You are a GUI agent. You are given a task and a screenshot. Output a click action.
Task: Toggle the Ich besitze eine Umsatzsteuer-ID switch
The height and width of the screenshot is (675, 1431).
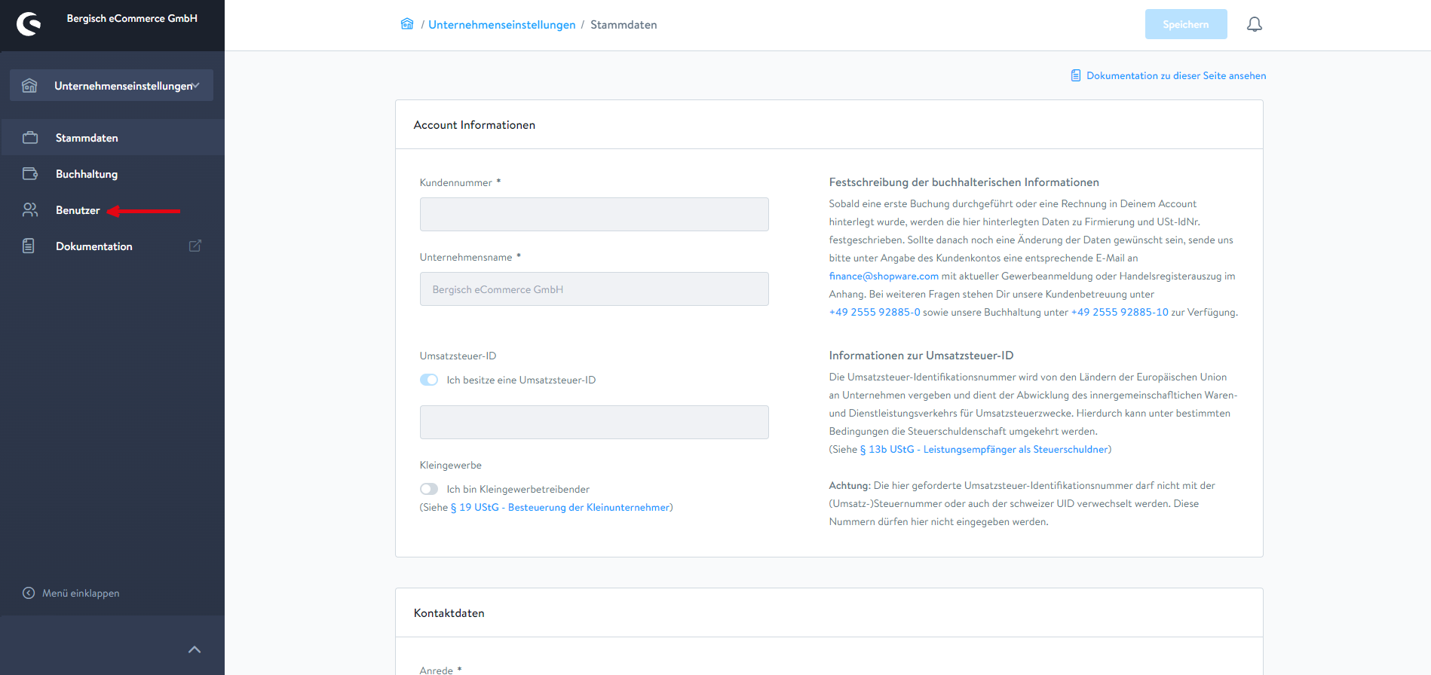(429, 380)
